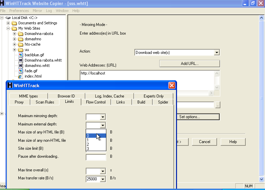Click the backblue.gif file icon
The height and width of the screenshot is (190, 265).
(x=21, y=55)
